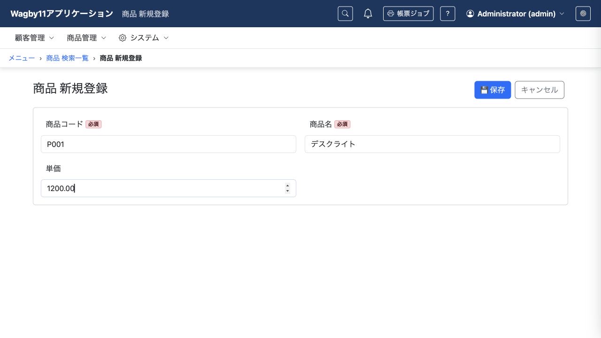Go to メニュー breadcrumb link
Viewport: 601px width, 338px height.
point(22,58)
